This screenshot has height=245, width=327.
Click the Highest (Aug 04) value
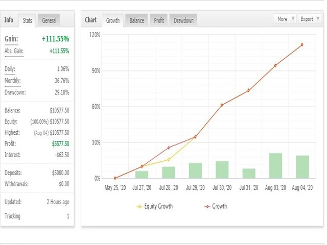52,133
